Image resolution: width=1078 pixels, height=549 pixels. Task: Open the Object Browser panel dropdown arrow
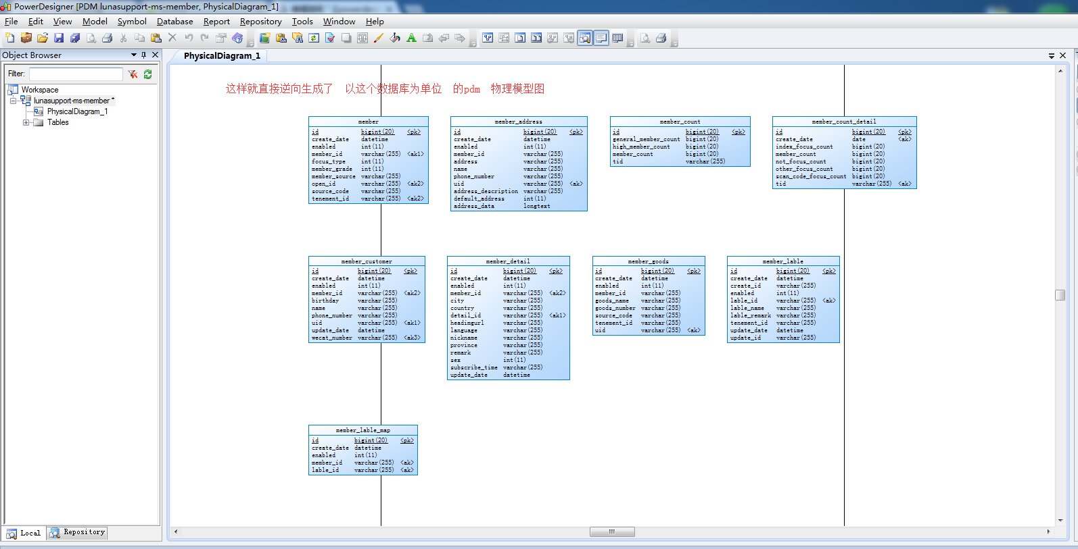(x=134, y=55)
